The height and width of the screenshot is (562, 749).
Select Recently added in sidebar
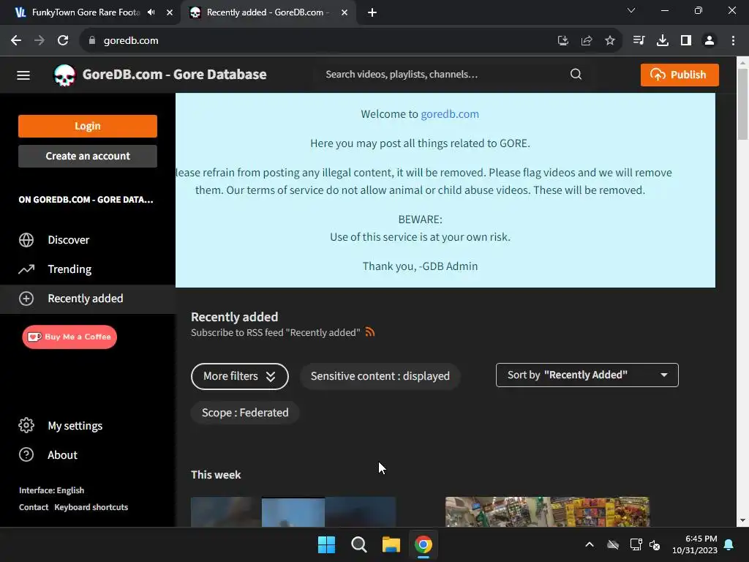click(x=88, y=299)
